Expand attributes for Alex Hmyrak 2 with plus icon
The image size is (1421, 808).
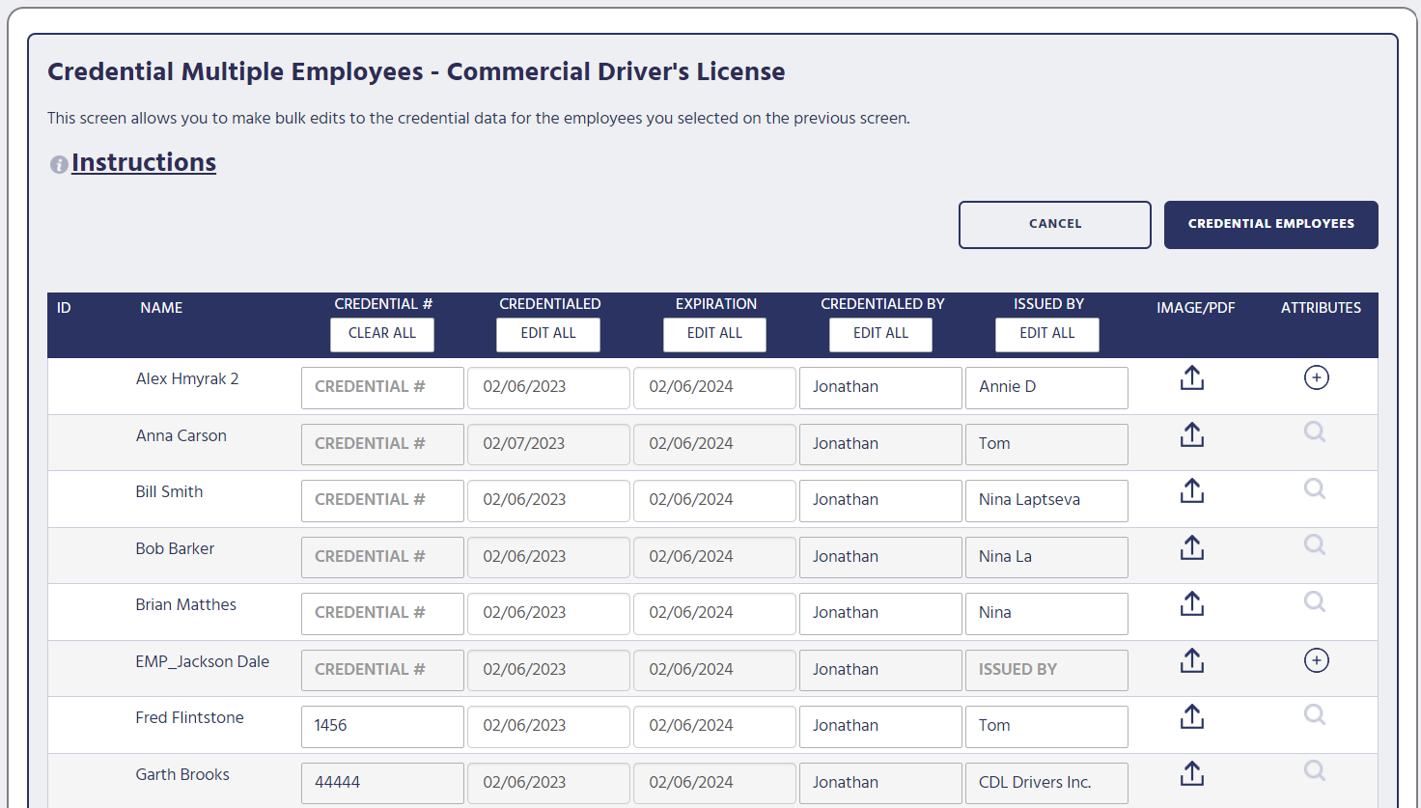1316,377
